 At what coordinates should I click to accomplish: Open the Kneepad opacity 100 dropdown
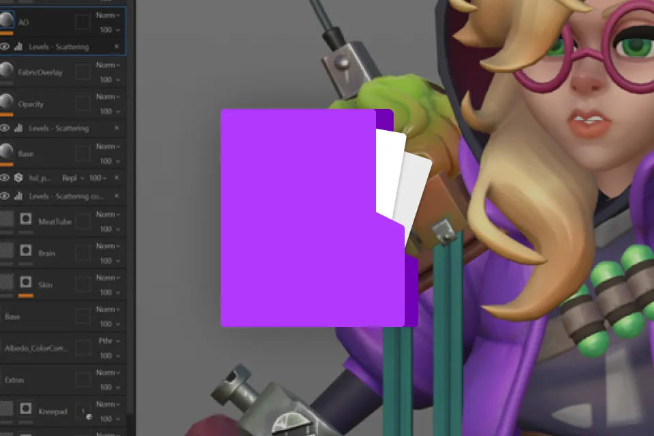coord(110,419)
